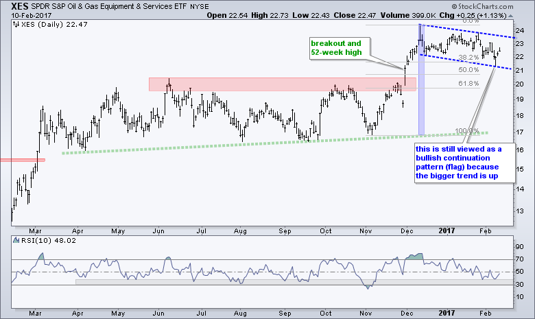Click the RSI(10) 48.02 legend label

point(49,241)
